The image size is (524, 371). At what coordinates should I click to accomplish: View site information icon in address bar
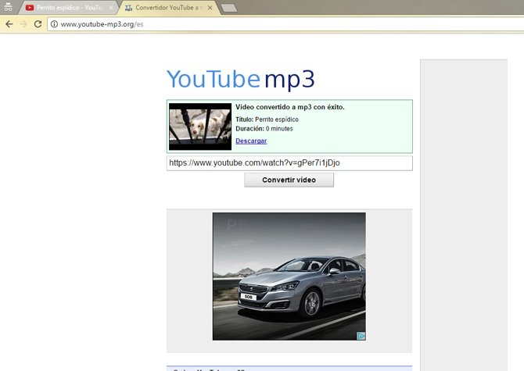coord(54,24)
